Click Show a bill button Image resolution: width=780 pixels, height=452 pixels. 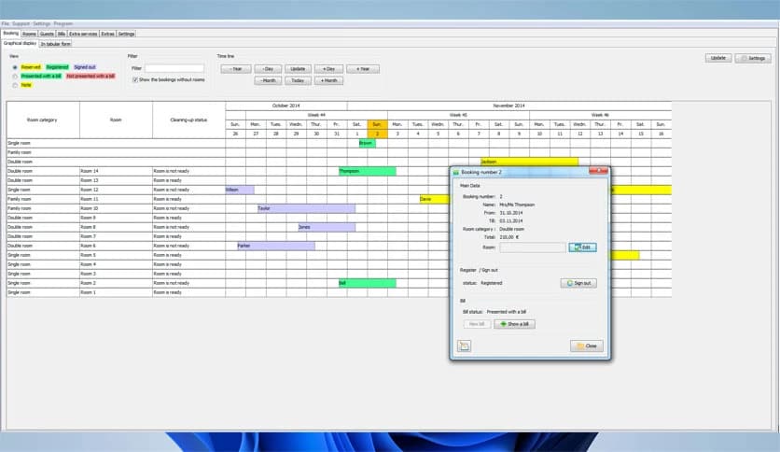514,324
